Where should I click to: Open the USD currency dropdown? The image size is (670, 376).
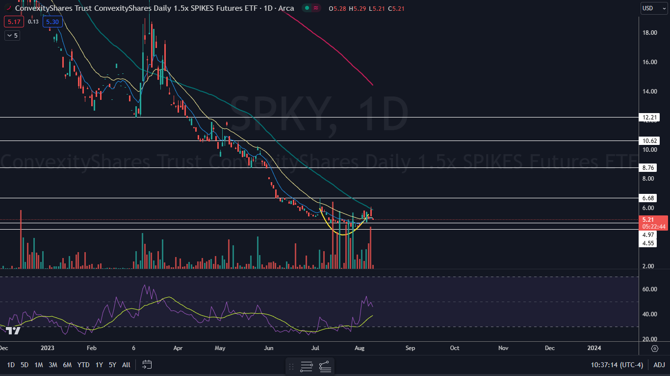pos(654,8)
